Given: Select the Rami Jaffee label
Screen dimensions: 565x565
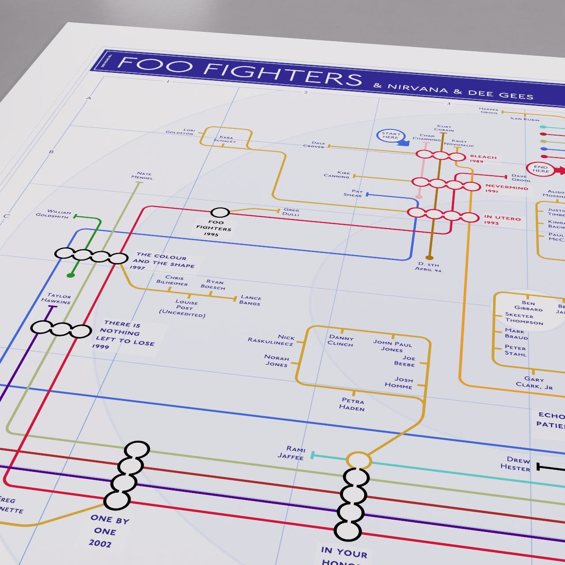Looking at the screenshot, I should pos(292,452).
